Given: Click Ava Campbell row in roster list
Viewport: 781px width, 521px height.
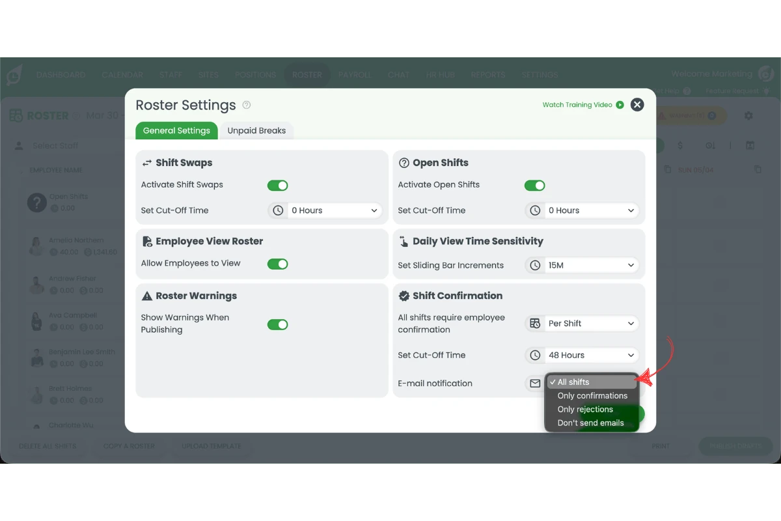Looking at the screenshot, I should pos(75,321).
